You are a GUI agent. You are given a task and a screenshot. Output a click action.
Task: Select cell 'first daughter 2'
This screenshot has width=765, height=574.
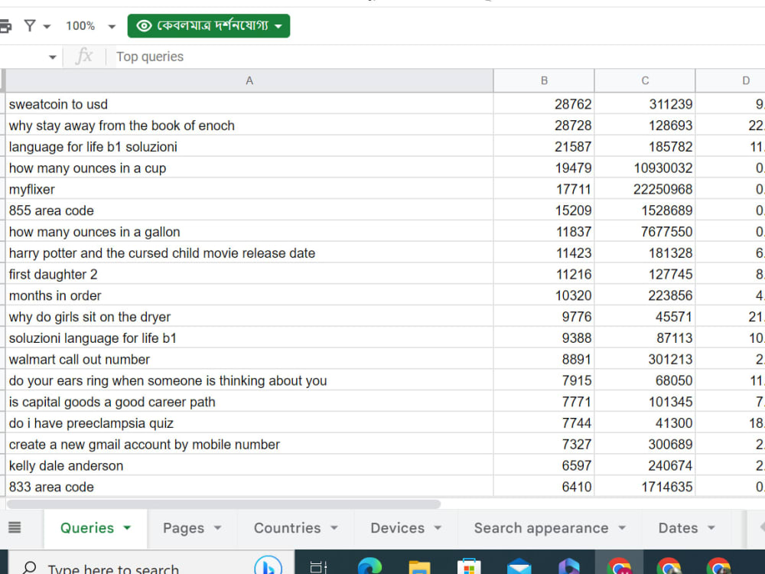(x=249, y=274)
